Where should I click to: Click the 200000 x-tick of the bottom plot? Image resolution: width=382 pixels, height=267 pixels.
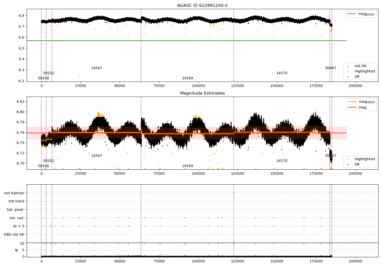pyautogui.click(x=355, y=261)
